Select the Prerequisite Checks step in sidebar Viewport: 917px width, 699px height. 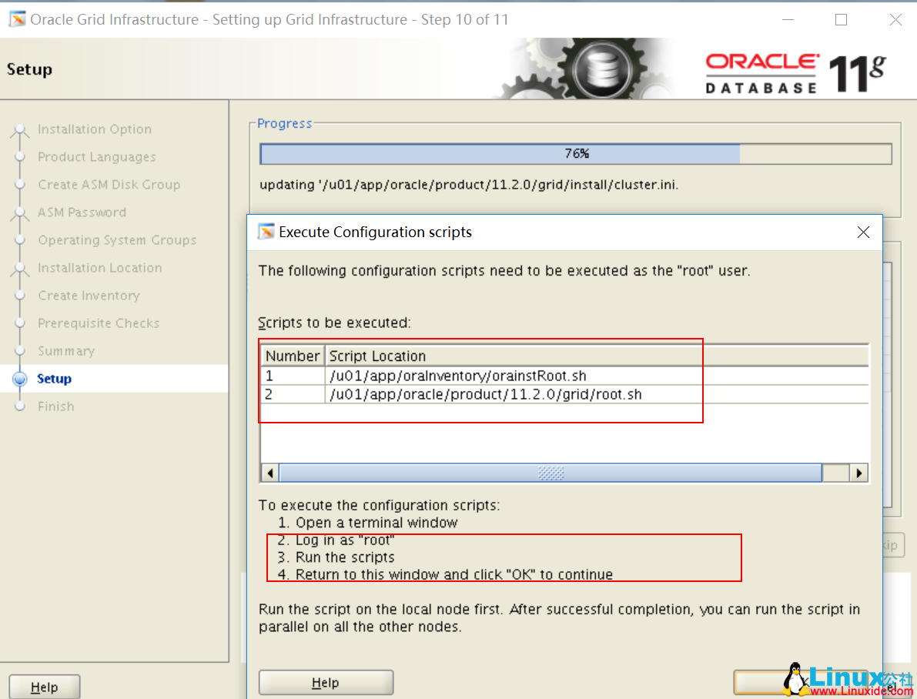(99, 323)
